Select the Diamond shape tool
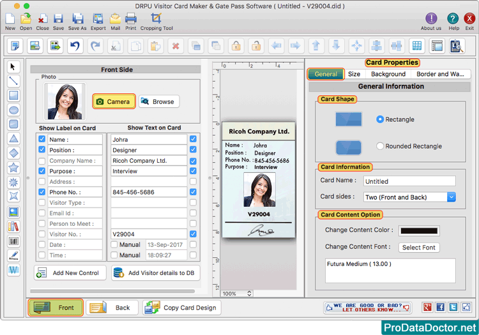The width and height of the screenshot is (479, 335). coord(13,153)
